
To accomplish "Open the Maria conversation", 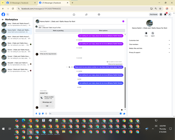I will (16, 44).
